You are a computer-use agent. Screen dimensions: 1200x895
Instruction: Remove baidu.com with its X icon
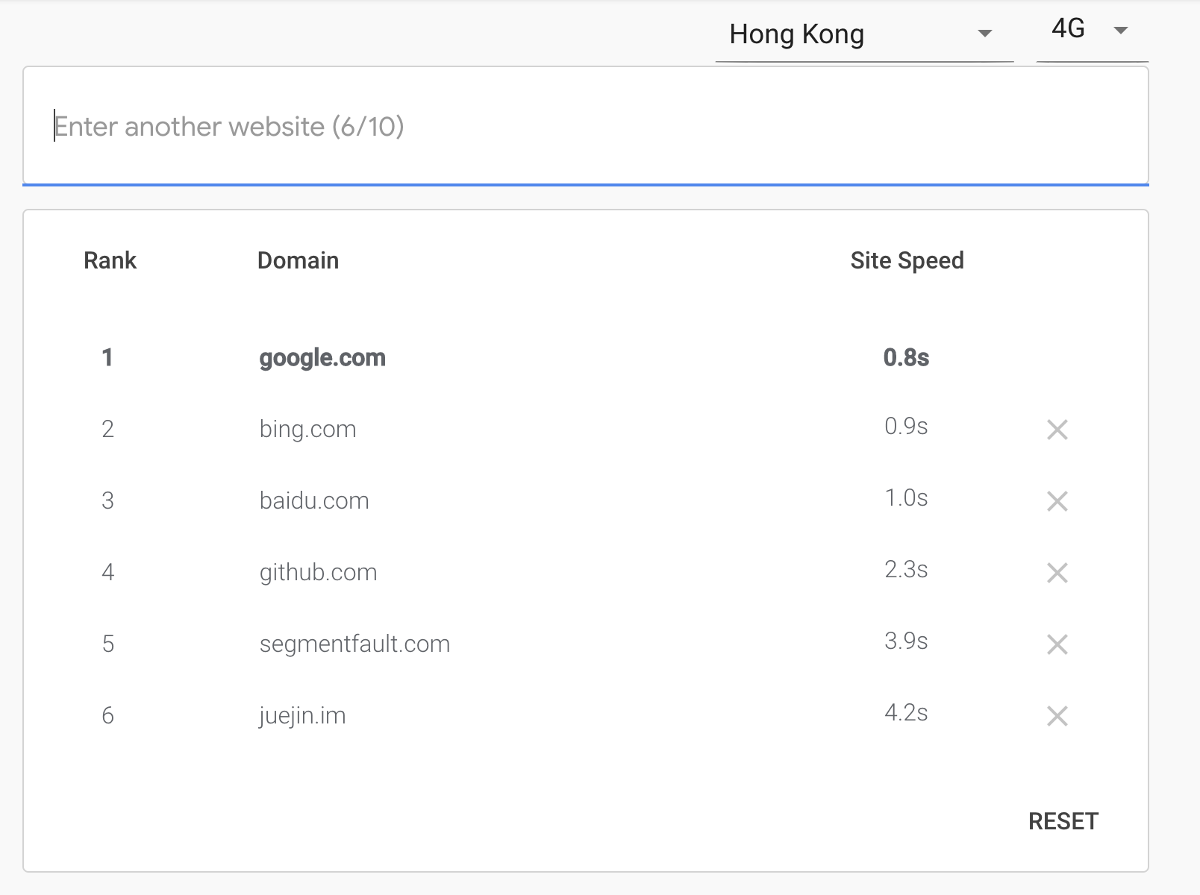coord(1057,501)
